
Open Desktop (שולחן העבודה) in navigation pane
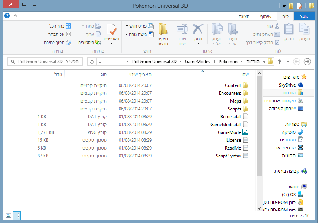[286, 109]
